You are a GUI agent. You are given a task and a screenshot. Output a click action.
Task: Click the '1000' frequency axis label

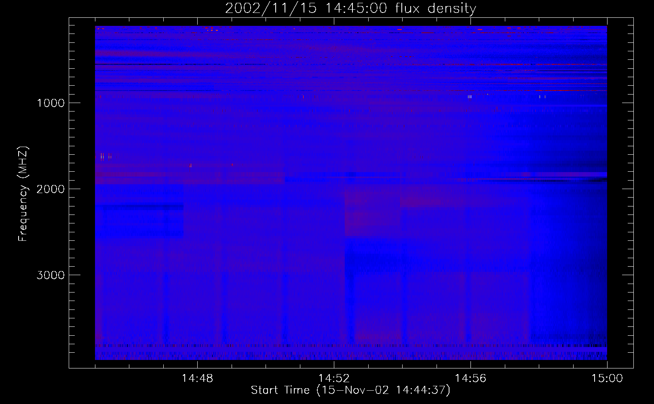51,103
